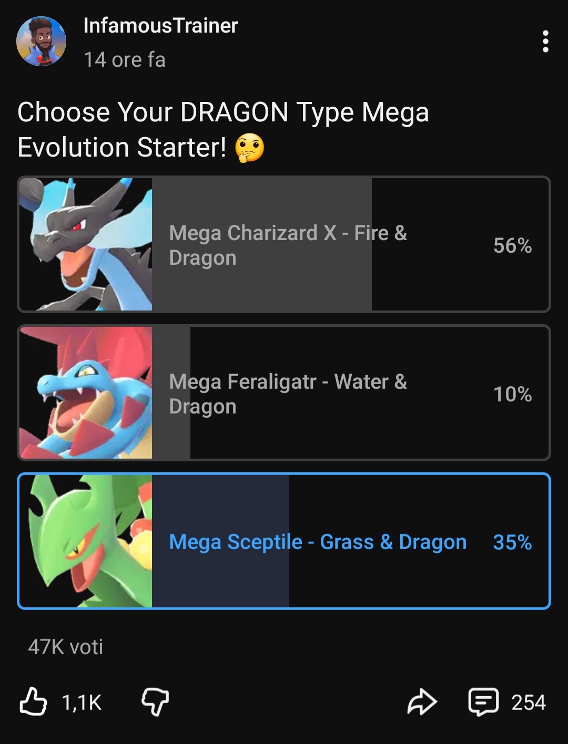568x744 pixels.
Task: Tap the 1,1K likes count
Action: 82,702
